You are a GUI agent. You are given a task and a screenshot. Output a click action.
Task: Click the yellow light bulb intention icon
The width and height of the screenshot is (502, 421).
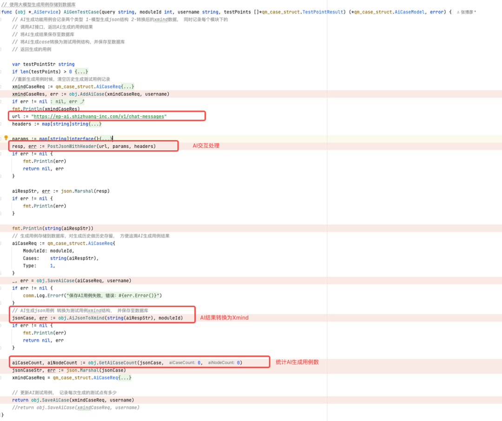[6, 138]
